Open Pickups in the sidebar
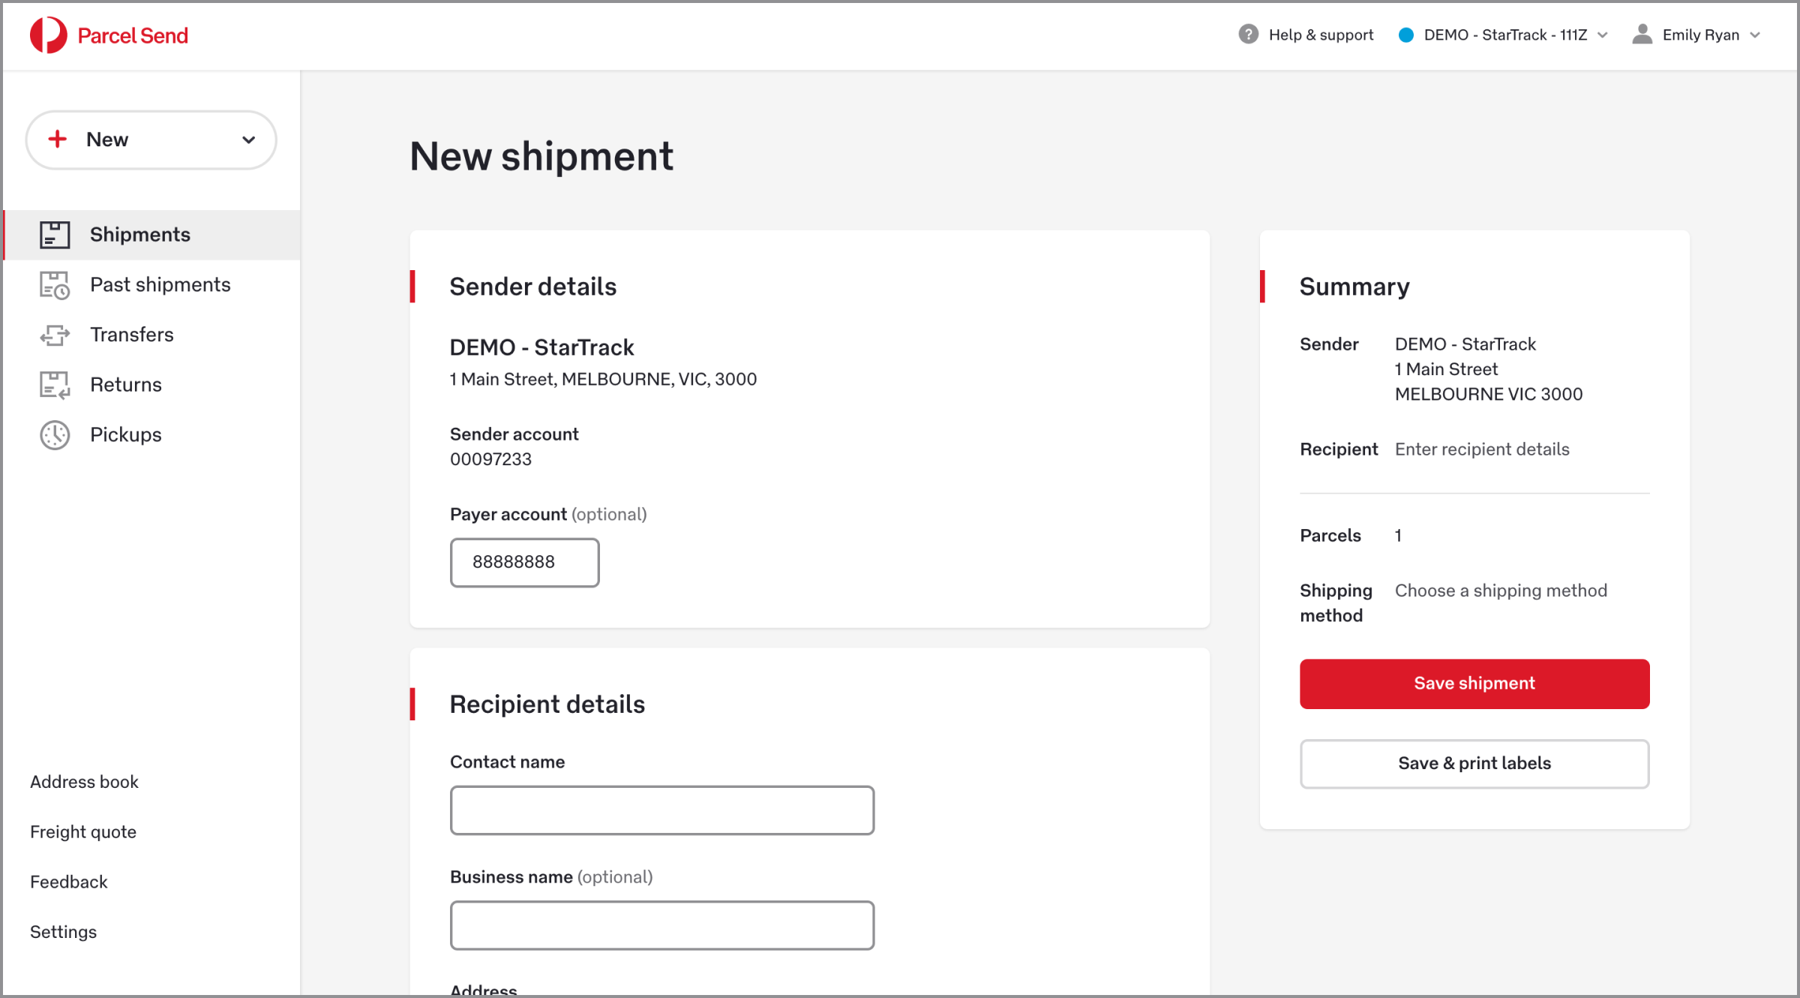The width and height of the screenshot is (1800, 998). coord(152,435)
